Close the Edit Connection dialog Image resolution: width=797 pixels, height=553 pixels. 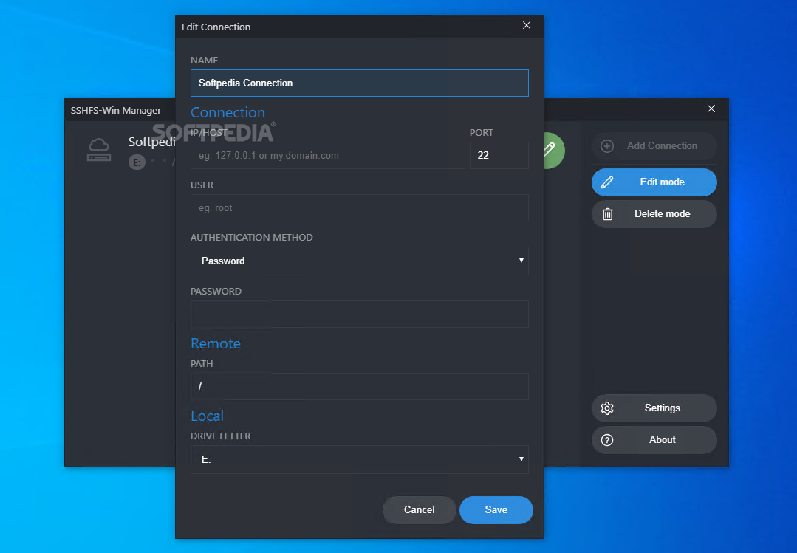[x=527, y=25]
